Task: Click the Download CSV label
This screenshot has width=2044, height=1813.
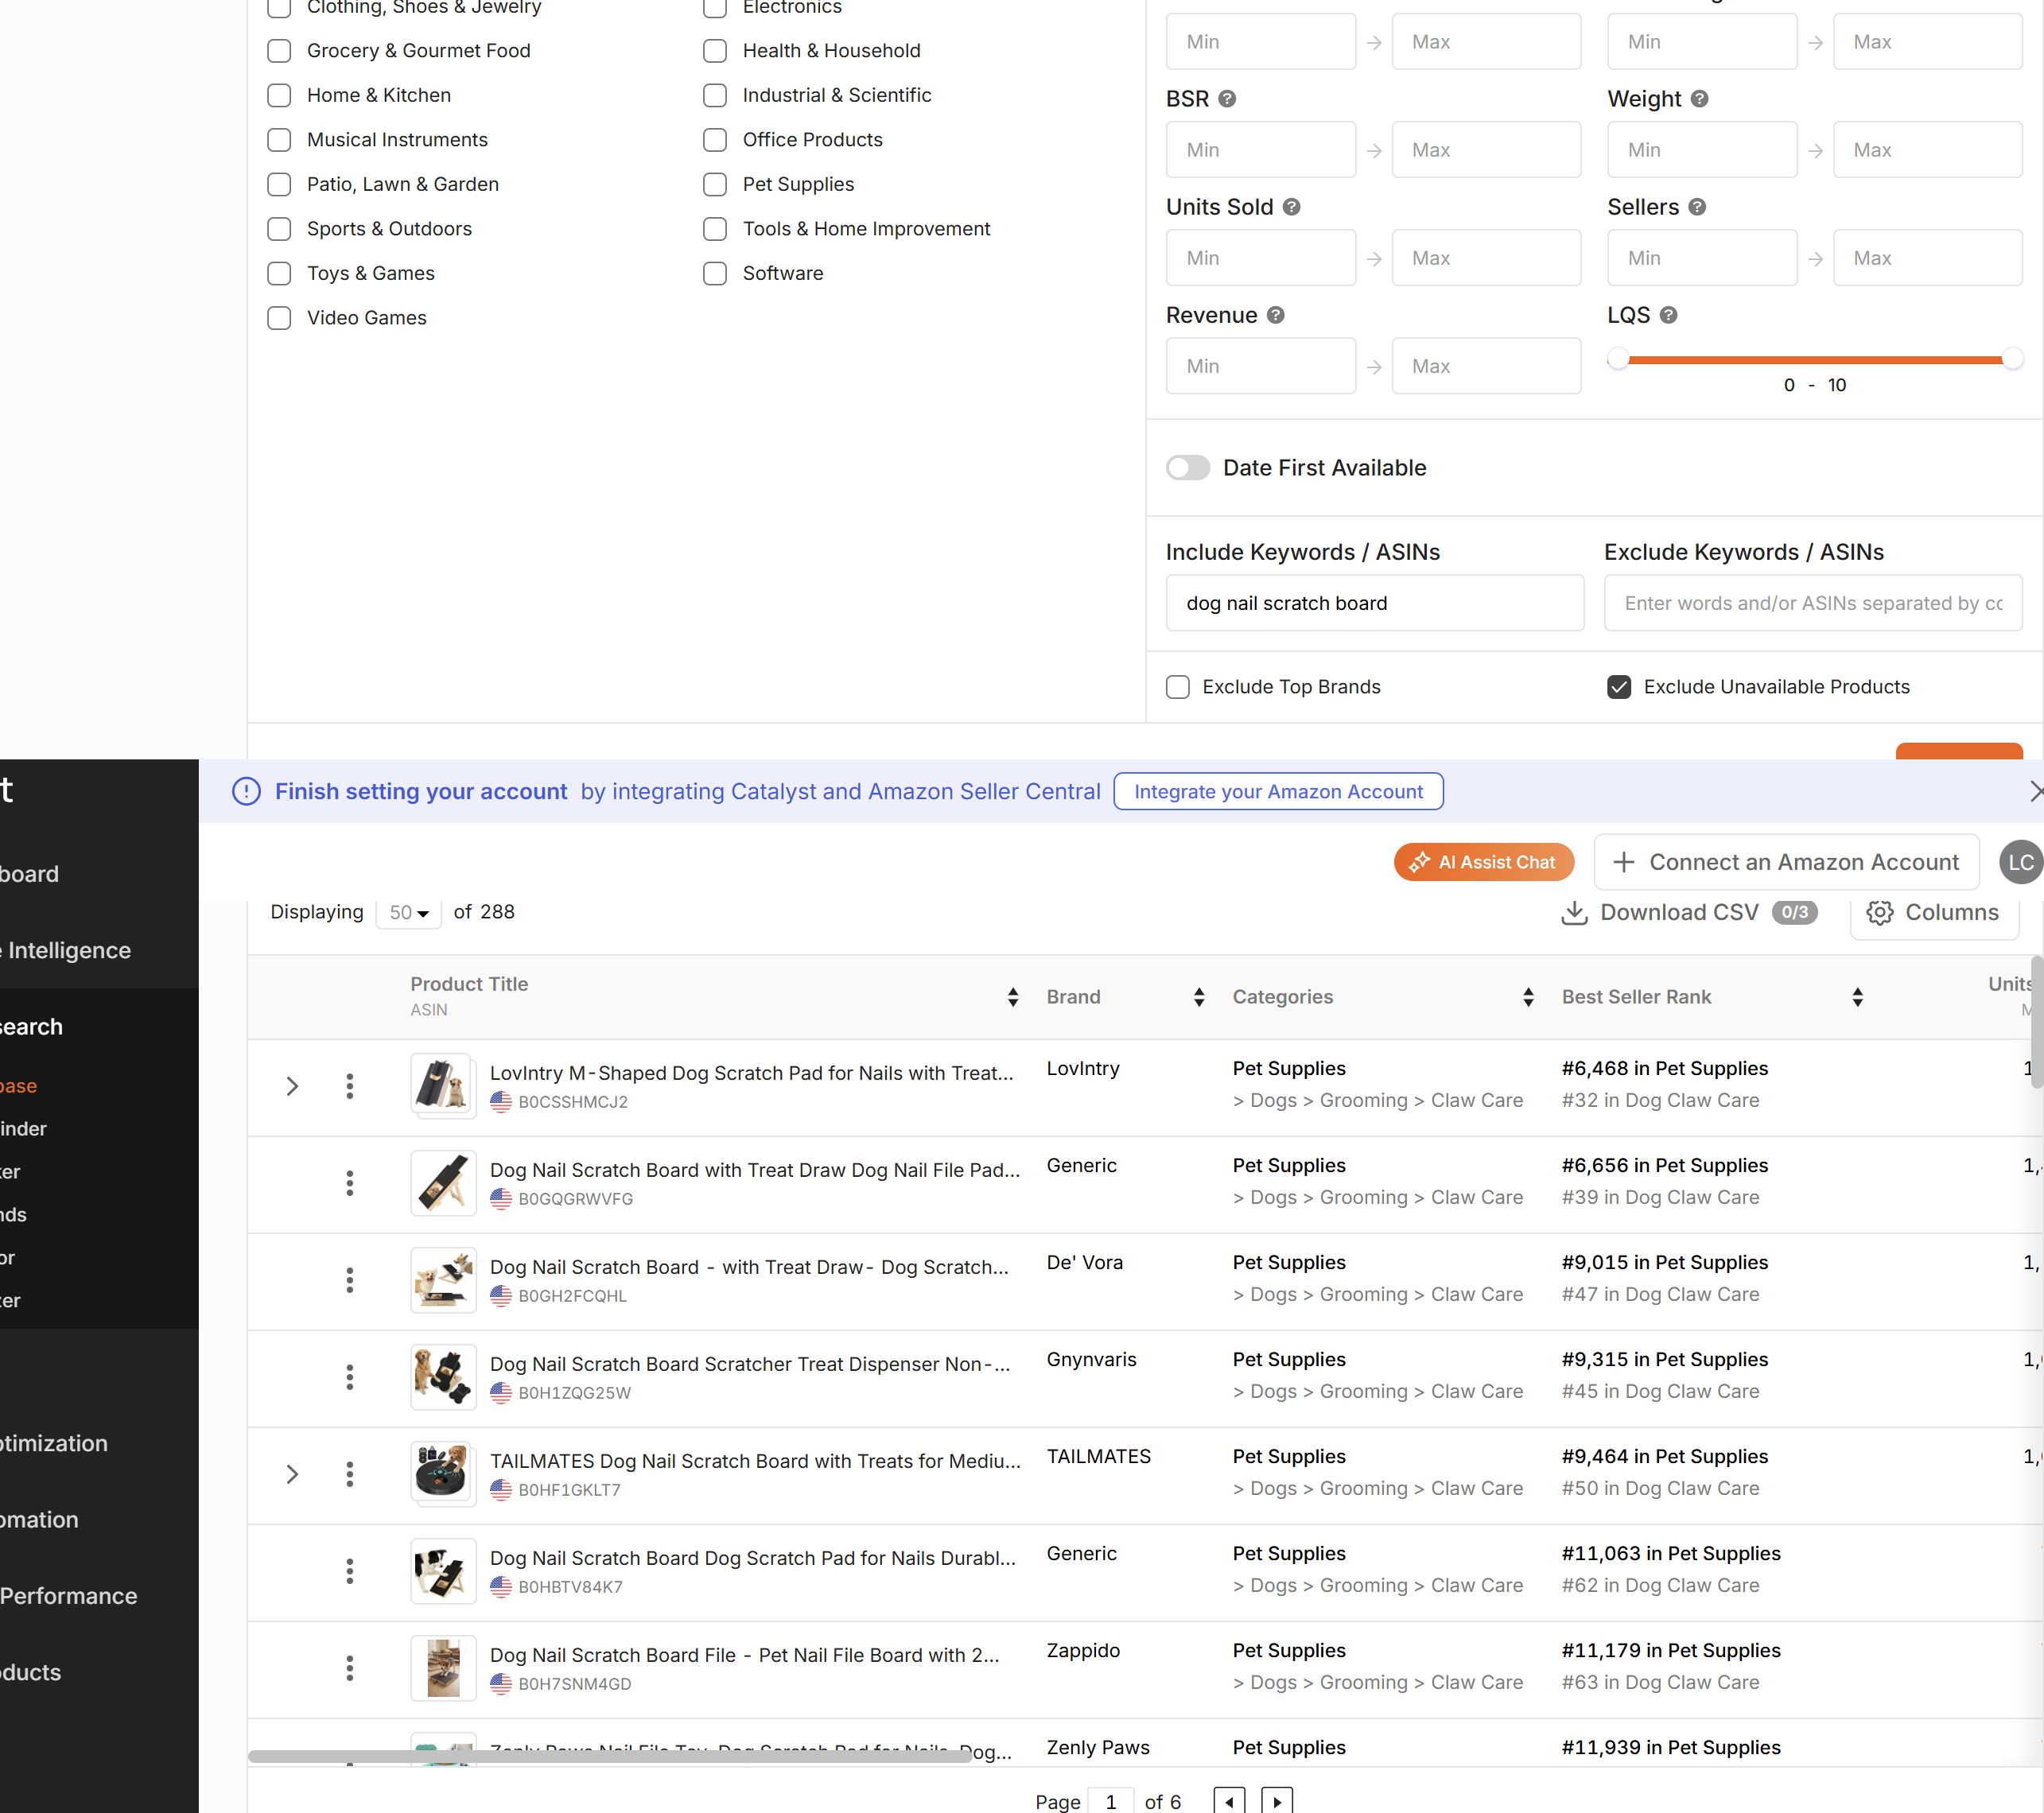Action: (x=1679, y=912)
